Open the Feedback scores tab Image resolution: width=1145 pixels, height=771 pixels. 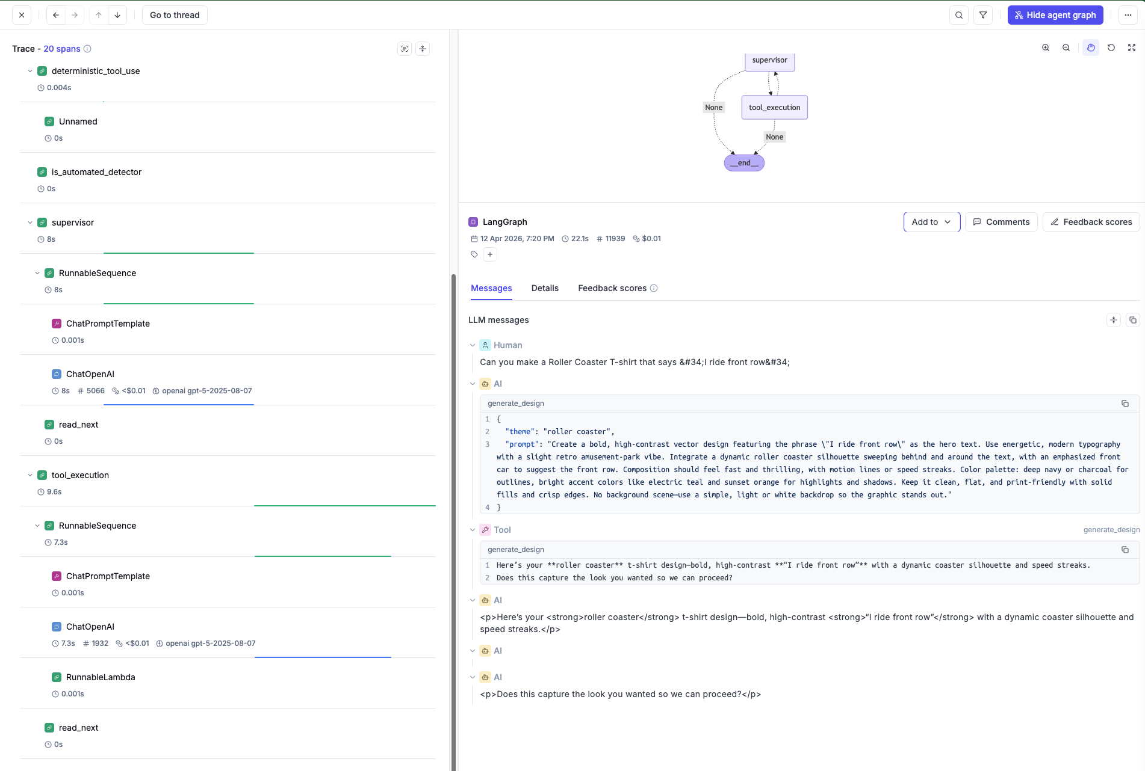[612, 288]
